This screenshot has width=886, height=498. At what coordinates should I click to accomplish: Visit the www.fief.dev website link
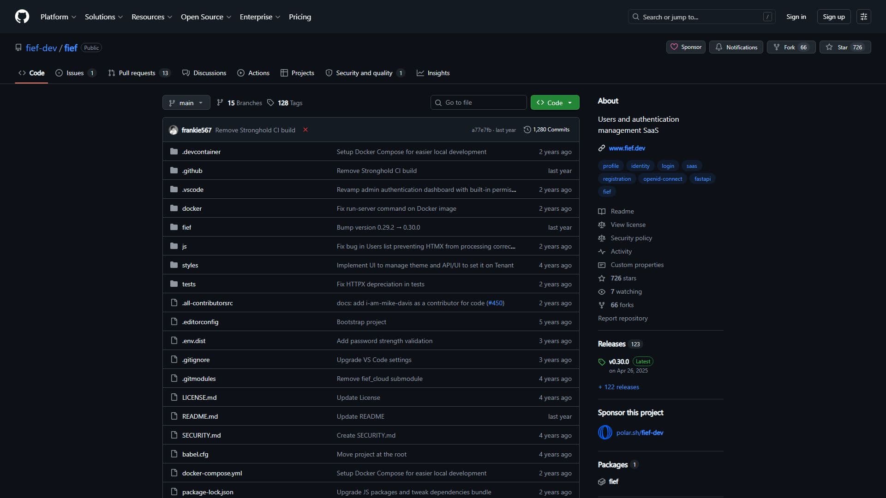[627, 148]
